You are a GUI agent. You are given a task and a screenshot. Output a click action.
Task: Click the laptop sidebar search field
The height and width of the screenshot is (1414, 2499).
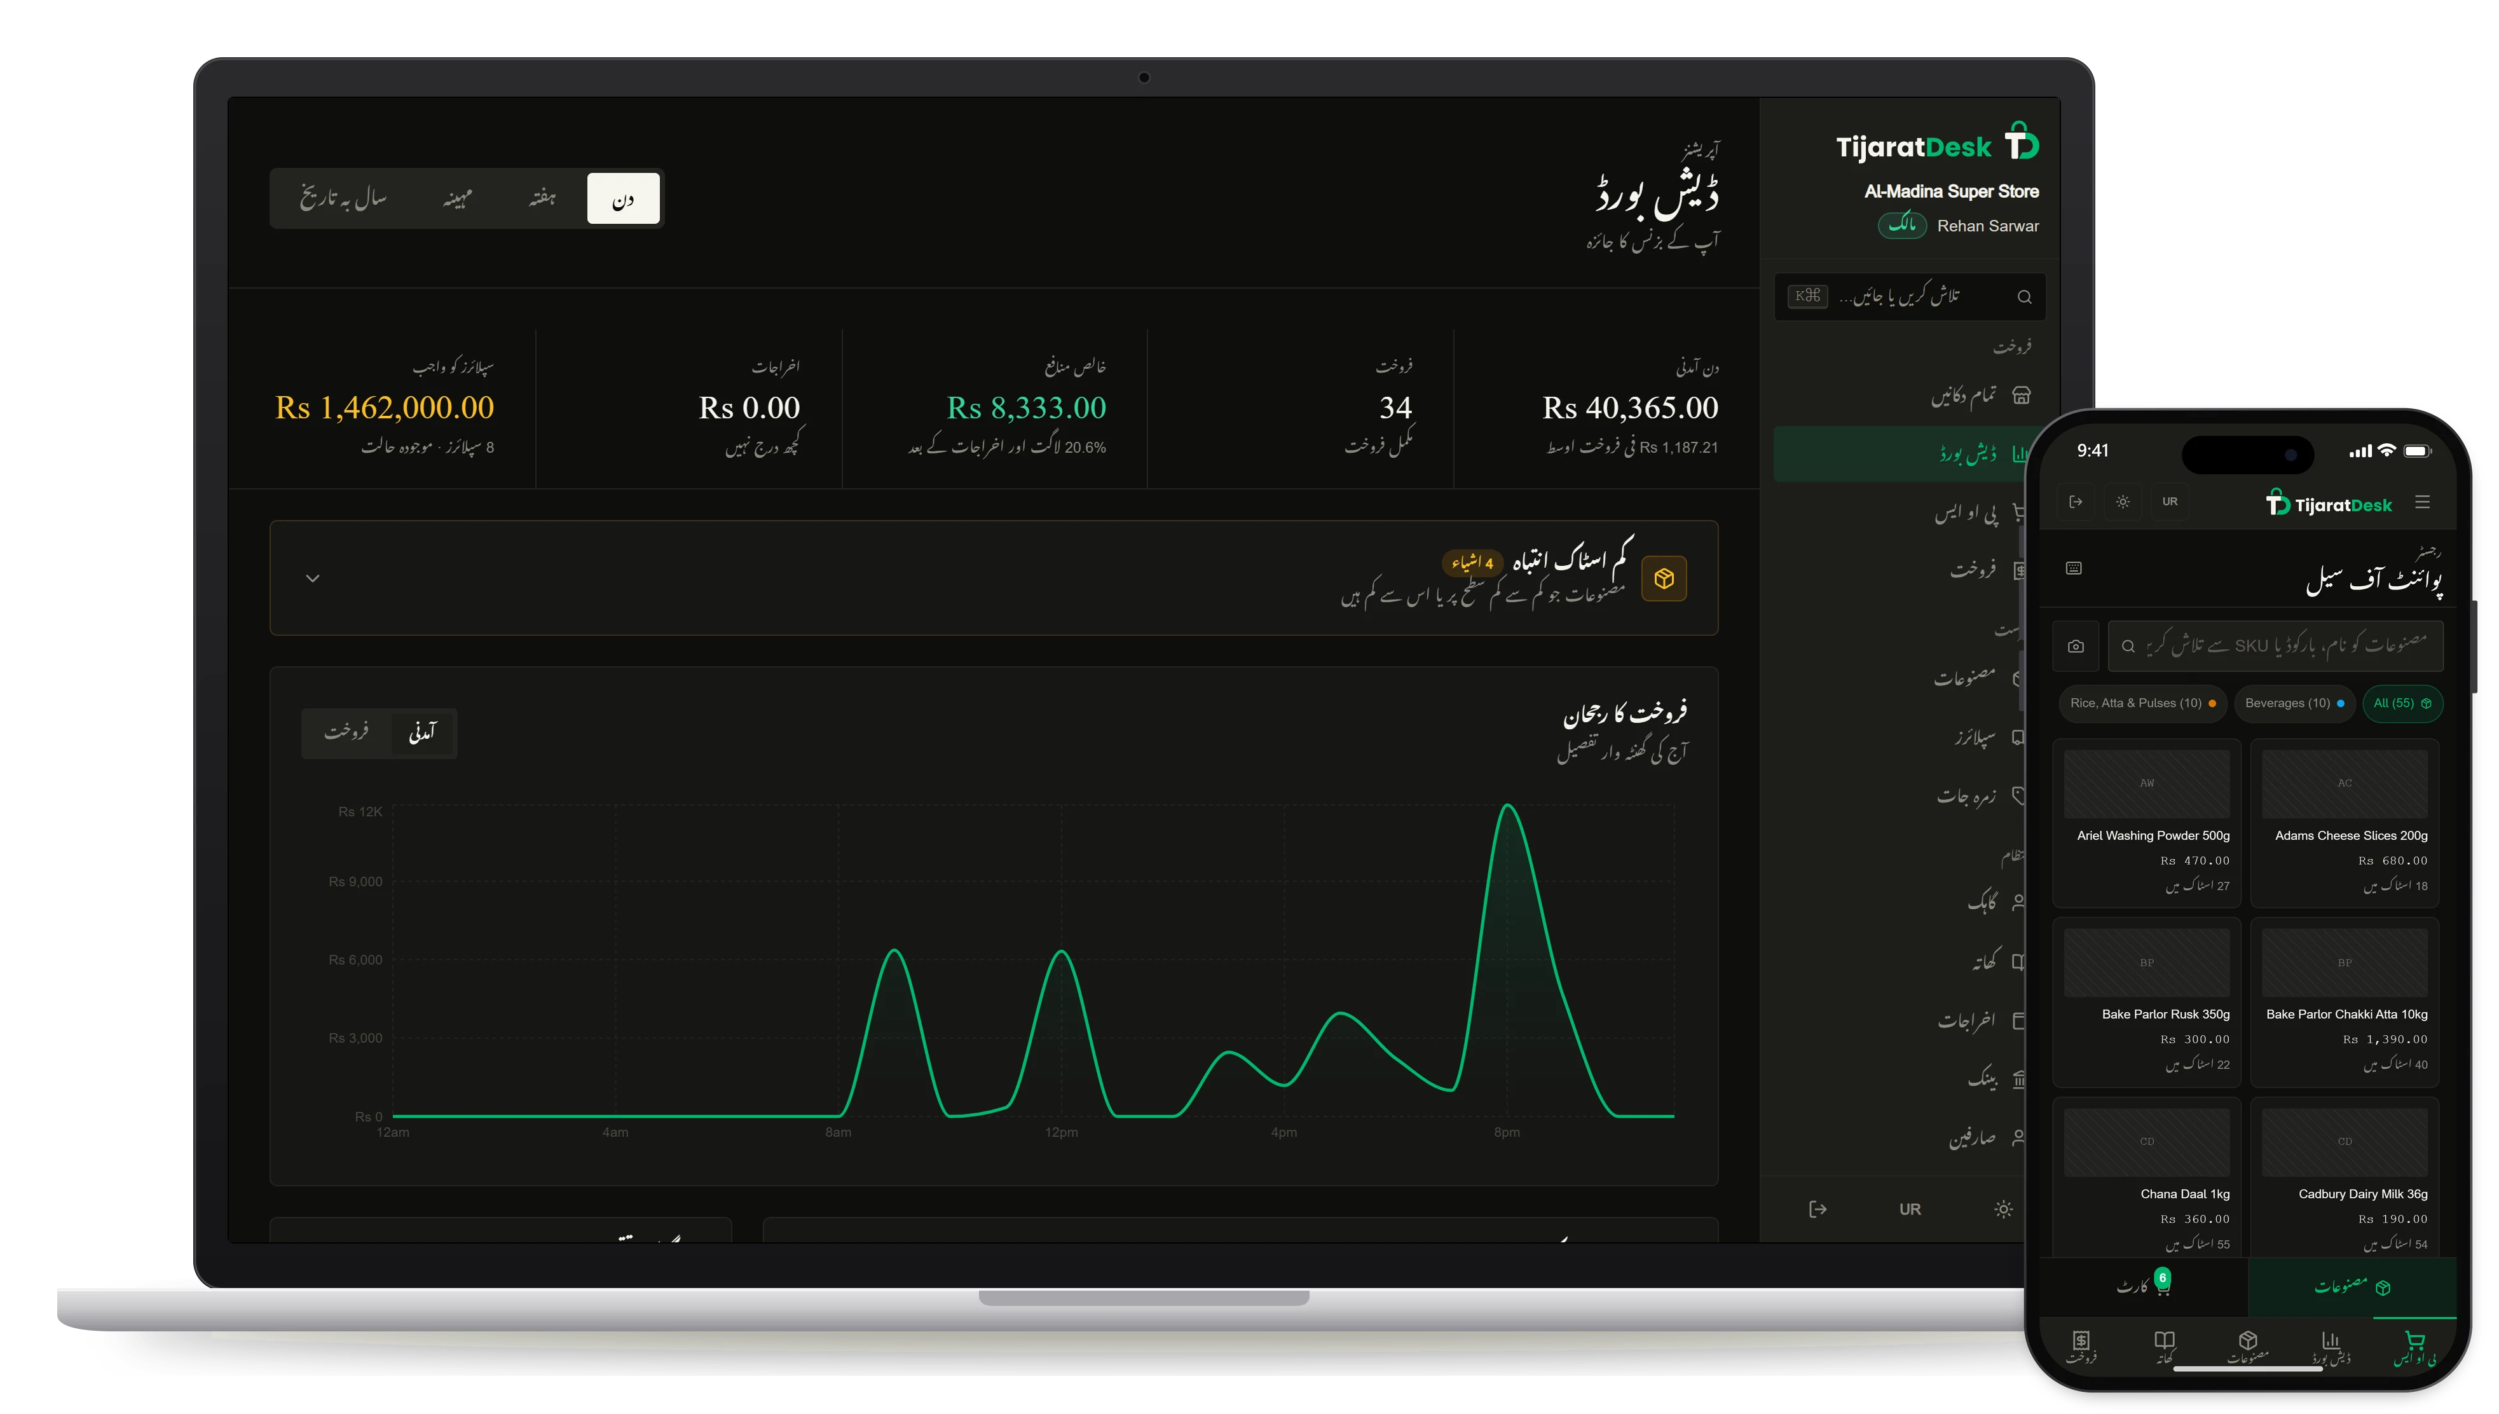1908,297
